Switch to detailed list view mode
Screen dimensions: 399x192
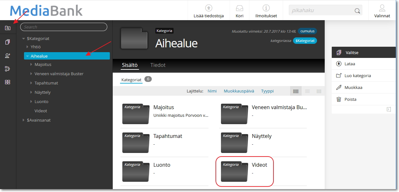click(x=296, y=91)
